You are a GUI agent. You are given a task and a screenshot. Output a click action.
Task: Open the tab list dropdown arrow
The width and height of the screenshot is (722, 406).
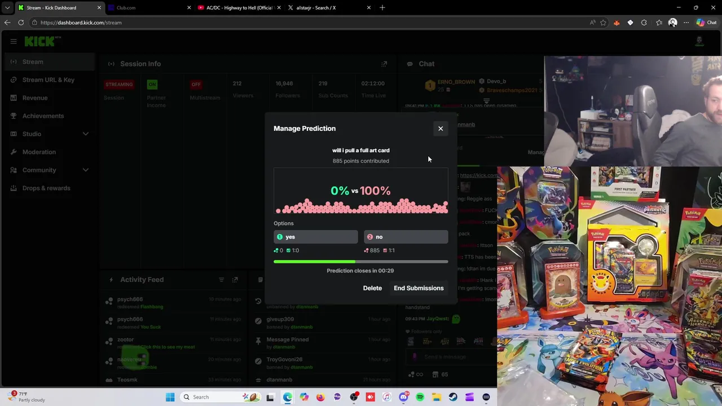pos(7,8)
